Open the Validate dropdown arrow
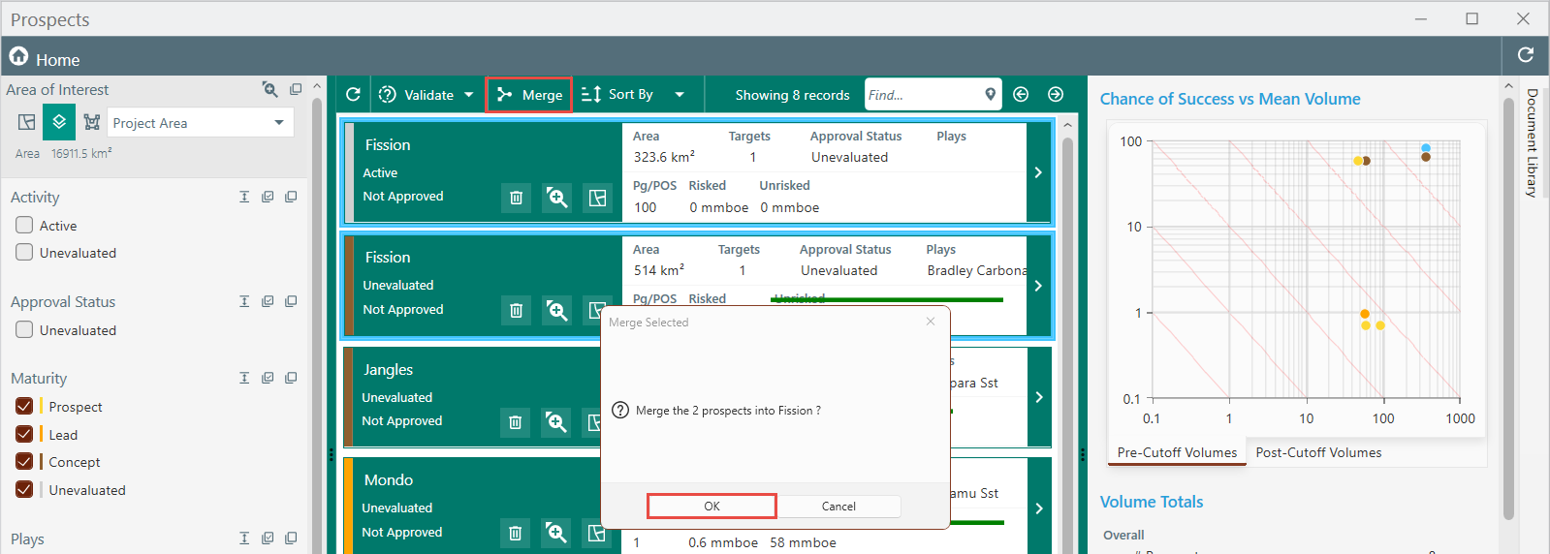This screenshot has height=554, width=1550. click(469, 95)
